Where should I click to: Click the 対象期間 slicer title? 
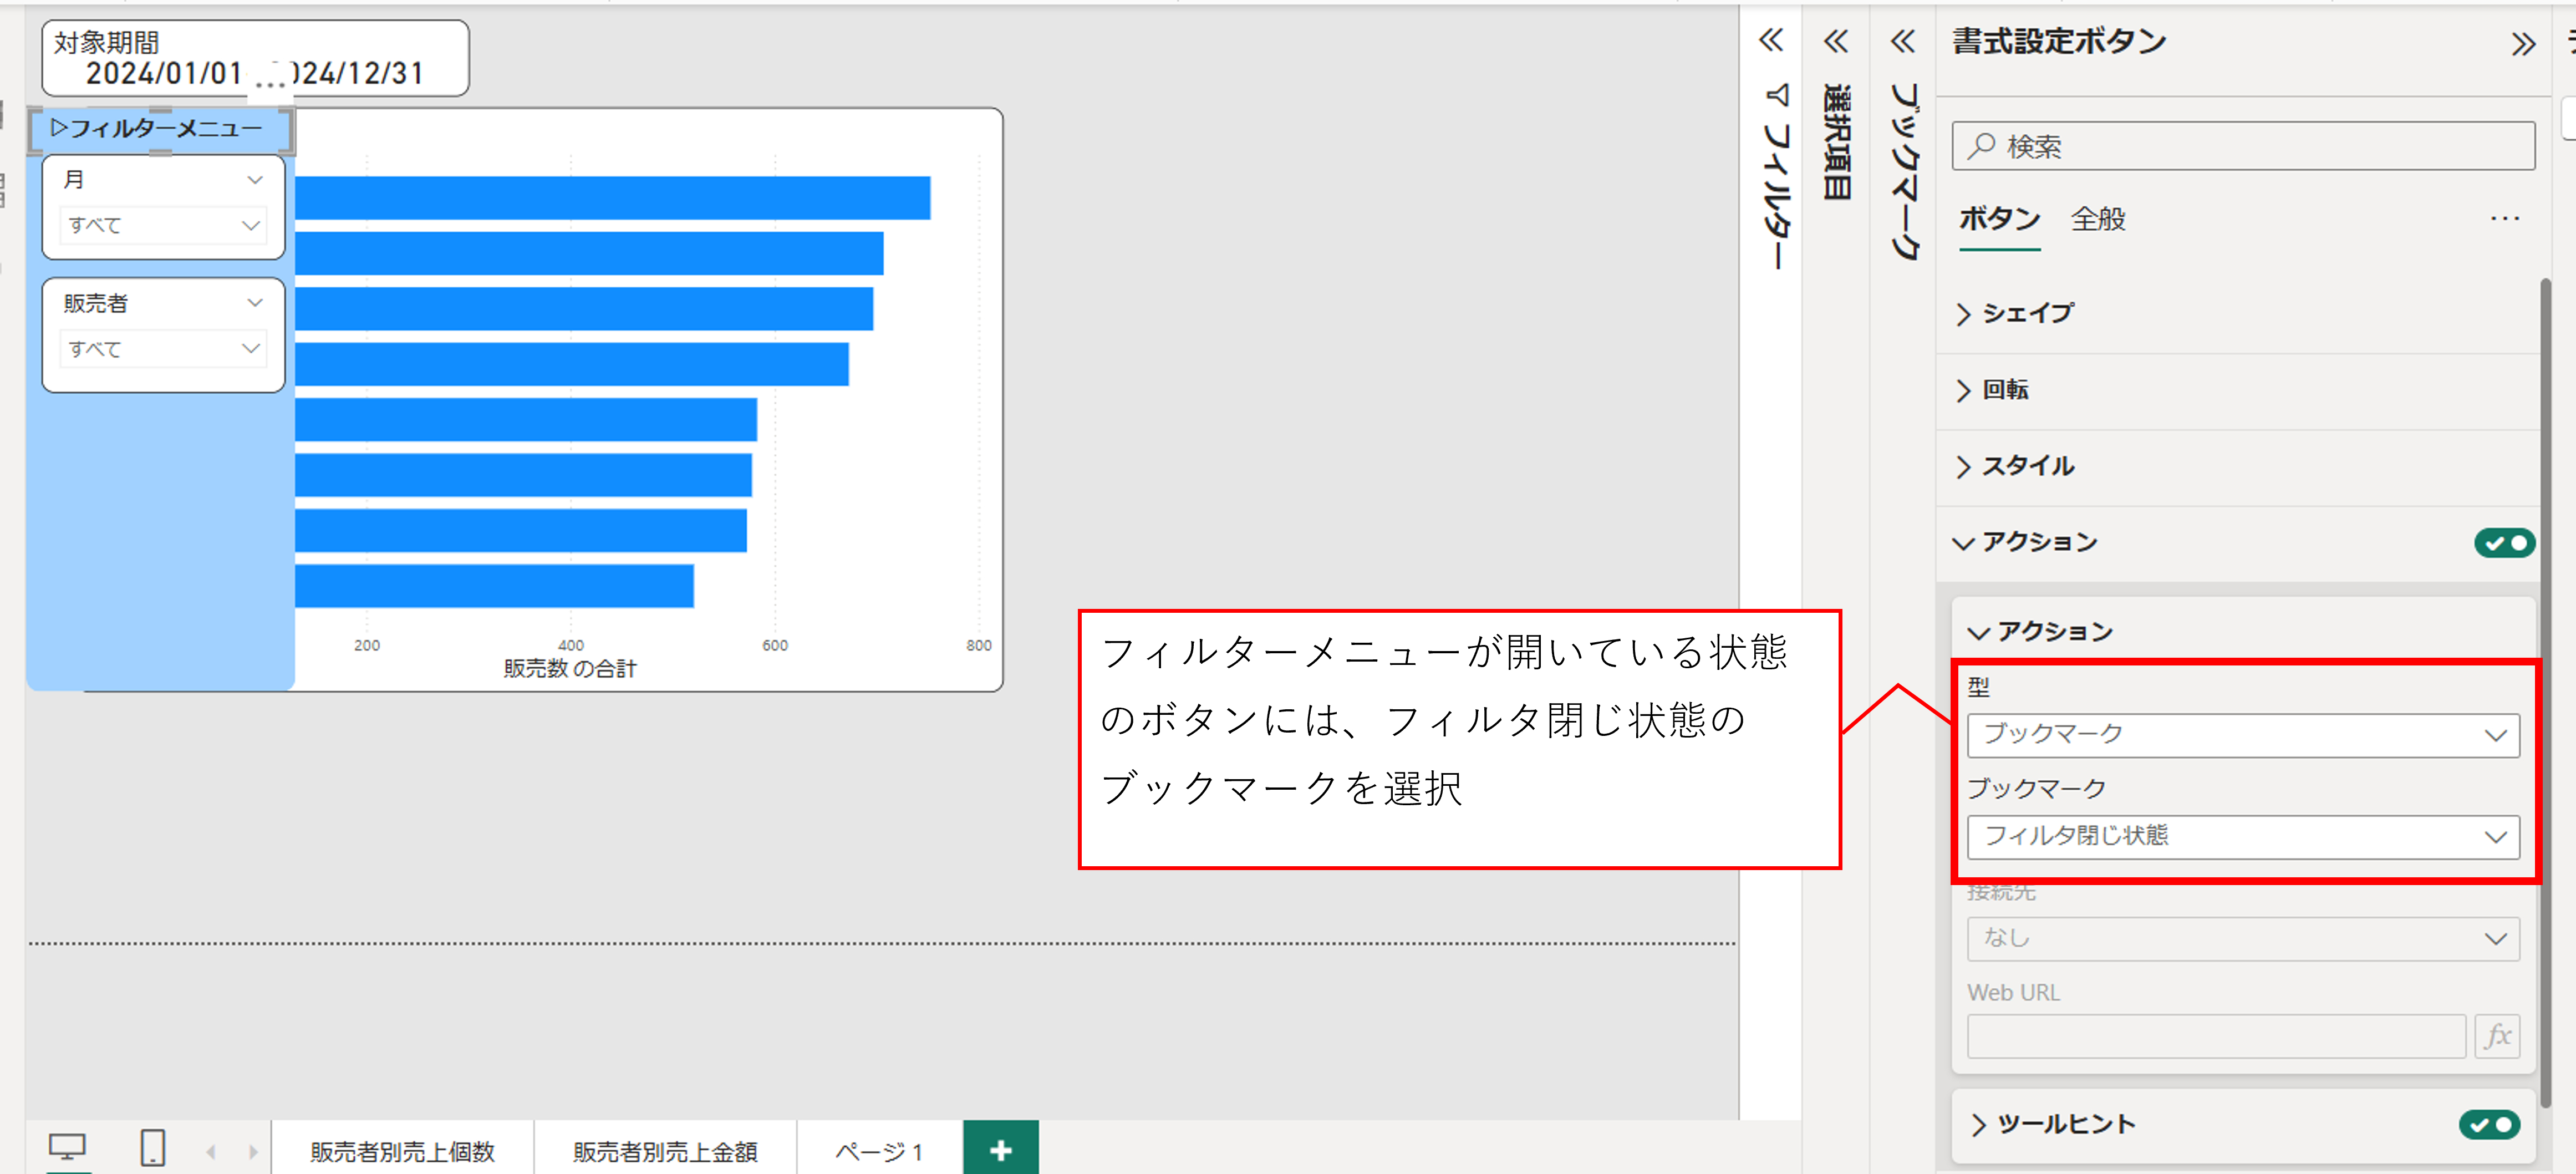106,43
